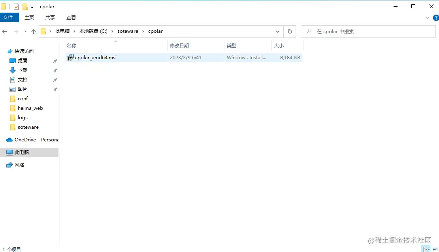Select 快速访问 in the navigation pane
The height and width of the screenshot is (252, 439).
(x=24, y=51)
